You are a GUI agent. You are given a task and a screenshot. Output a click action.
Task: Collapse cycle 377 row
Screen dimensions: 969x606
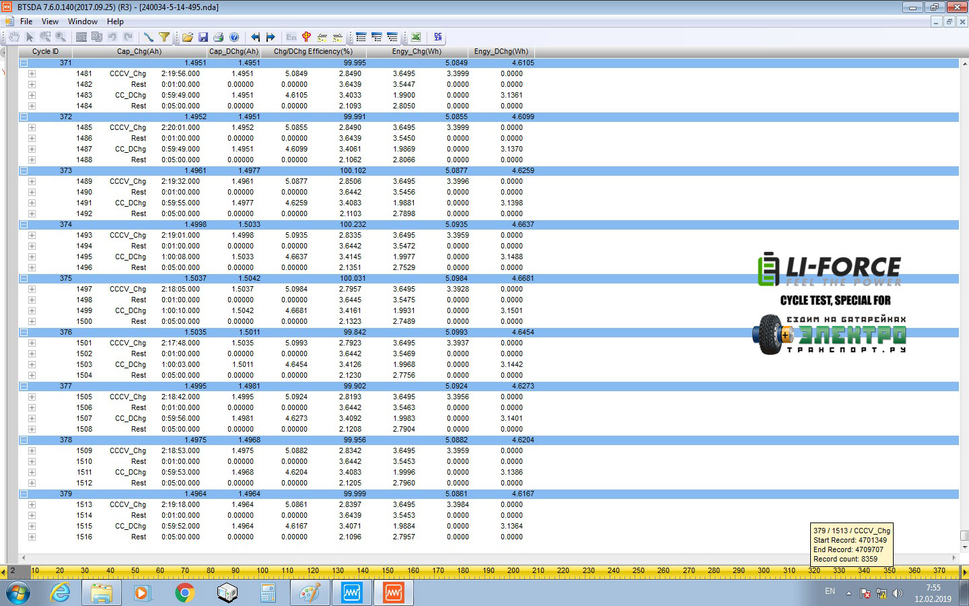click(24, 386)
